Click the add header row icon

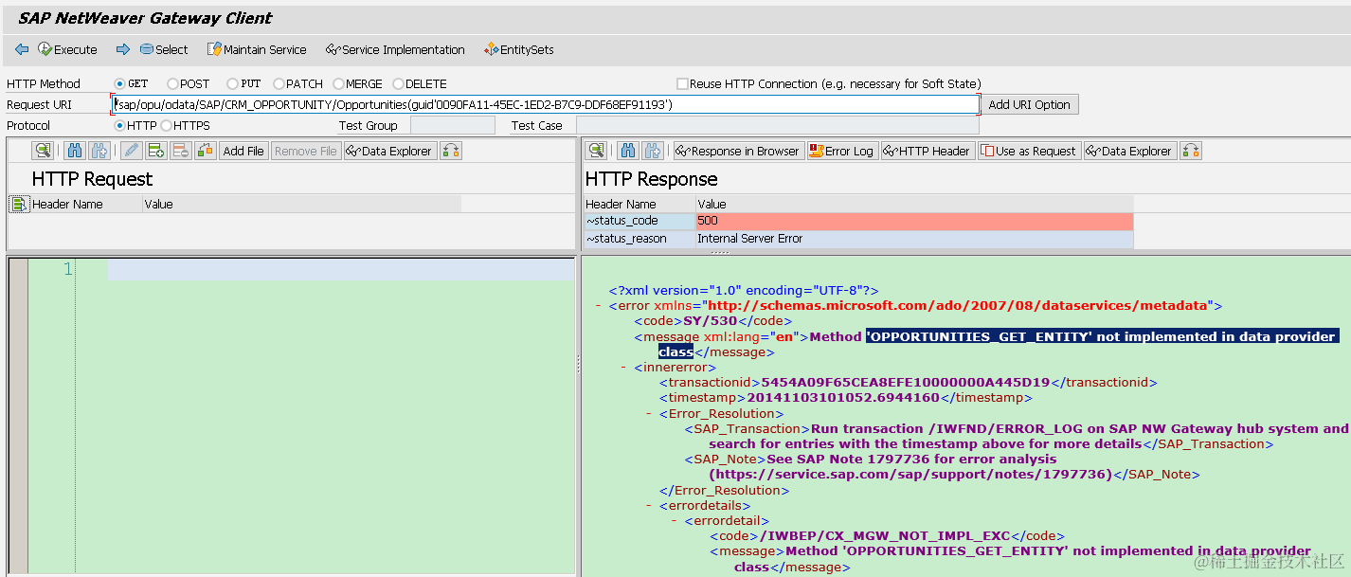[x=156, y=151]
